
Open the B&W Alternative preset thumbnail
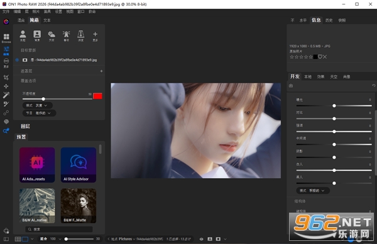click(x=37, y=206)
